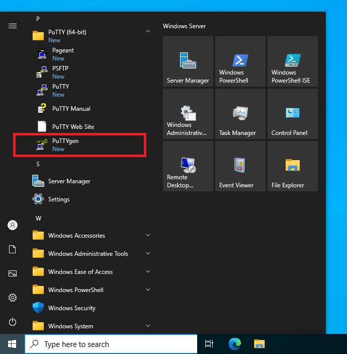The width and height of the screenshot is (347, 354).
Task: Click the Windows Start button
Action: coord(12,344)
